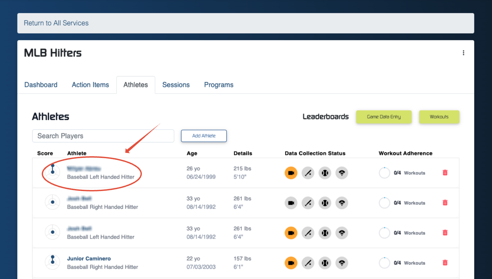The width and height of the screenshot is (492, 279).
Task: Click the score icon of the 33 yo Right Handed Hitter
Action: coord(53,202)
